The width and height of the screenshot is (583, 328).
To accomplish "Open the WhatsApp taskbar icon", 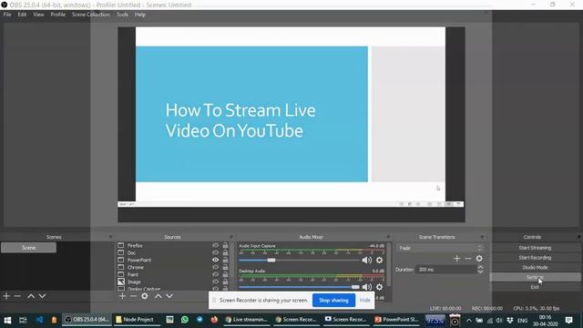I will [x=185, y=320].
